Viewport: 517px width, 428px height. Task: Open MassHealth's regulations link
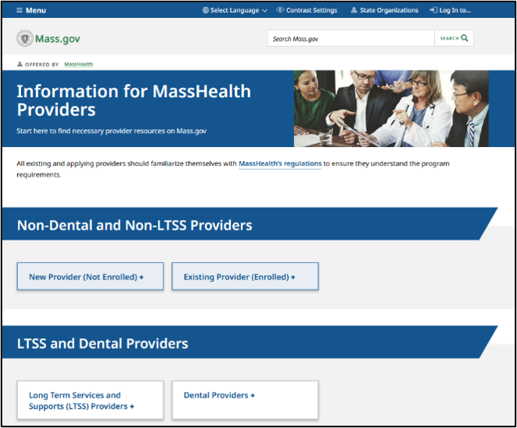280,164
